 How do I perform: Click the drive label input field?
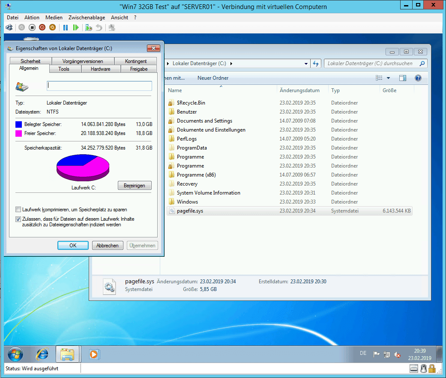pyautogui.click(x=99, y=86)
